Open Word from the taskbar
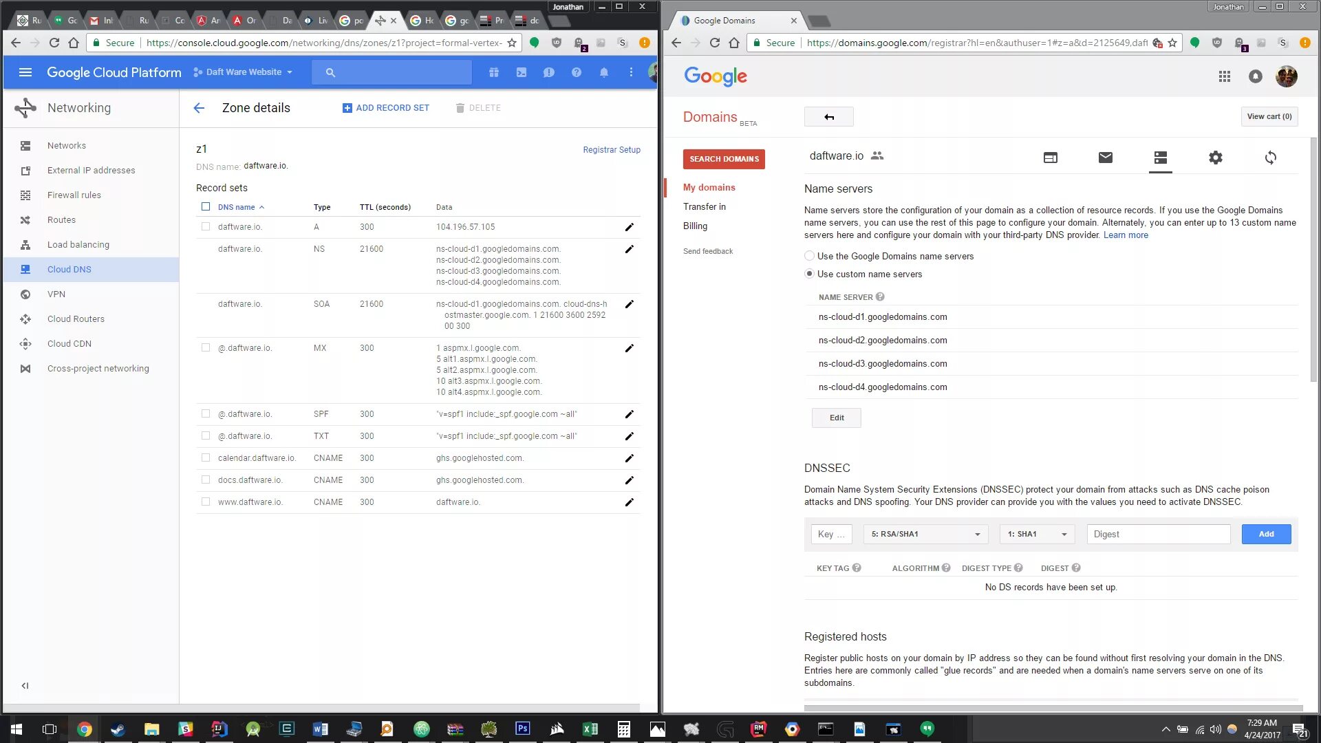Screen dimensions: 1321x743 tap(321, 729)
